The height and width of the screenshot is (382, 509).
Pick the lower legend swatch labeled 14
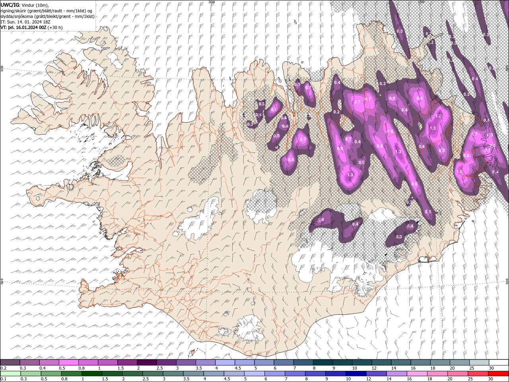(x=397, y=374)
